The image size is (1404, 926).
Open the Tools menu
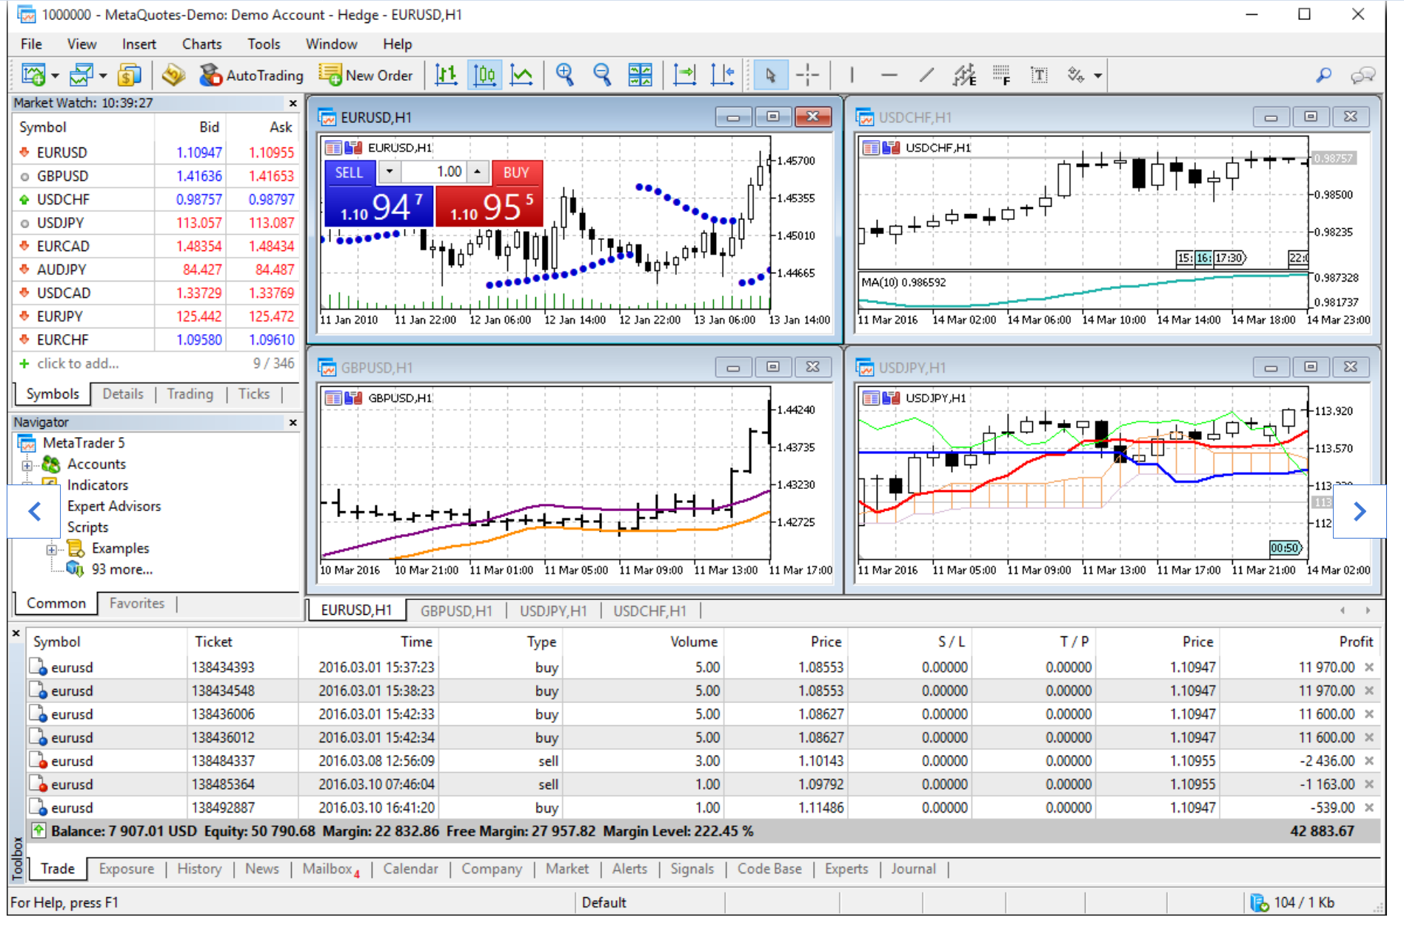point(264,44)
